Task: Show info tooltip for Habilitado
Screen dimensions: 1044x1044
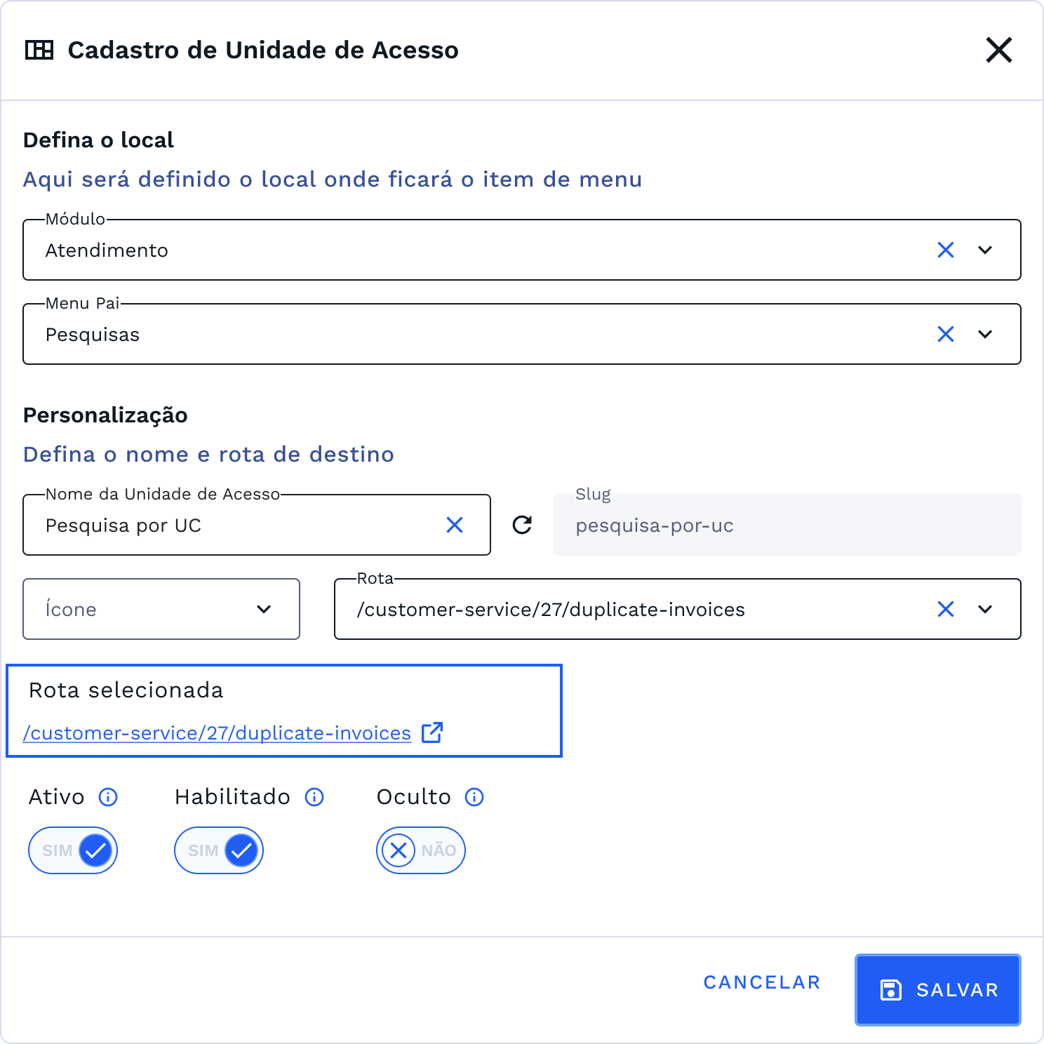Action: (314, 797)
